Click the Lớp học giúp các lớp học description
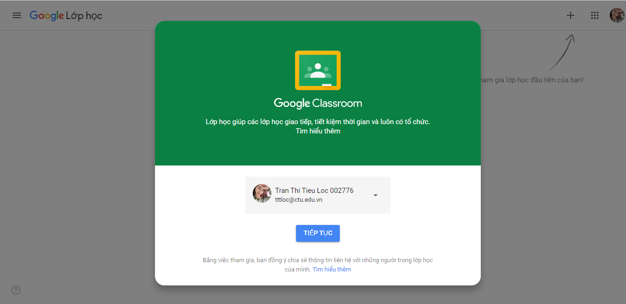This screenshot has width=626, height=304. point(318,122)
